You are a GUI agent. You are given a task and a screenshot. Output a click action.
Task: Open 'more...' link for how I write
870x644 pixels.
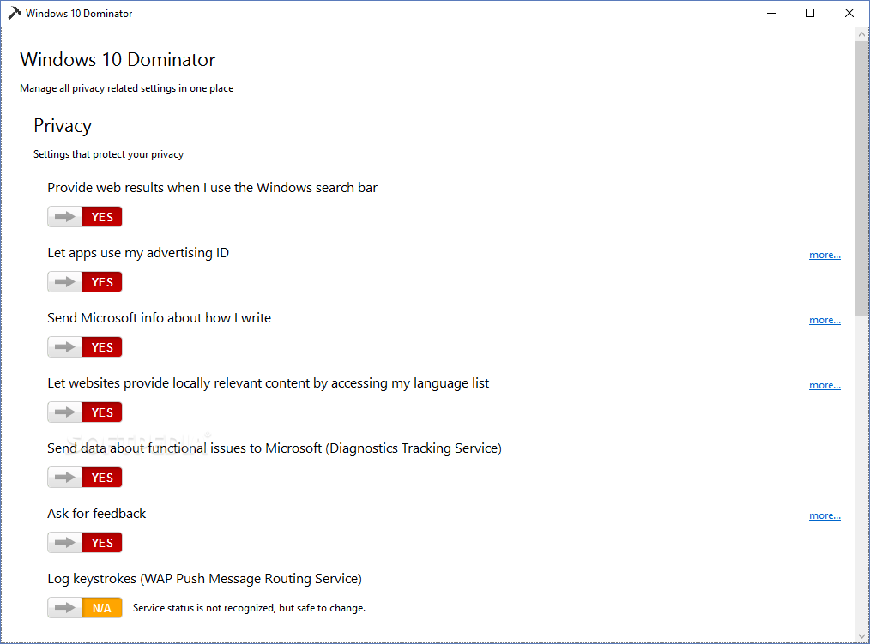pyautogui.click(x=825, y=320)
